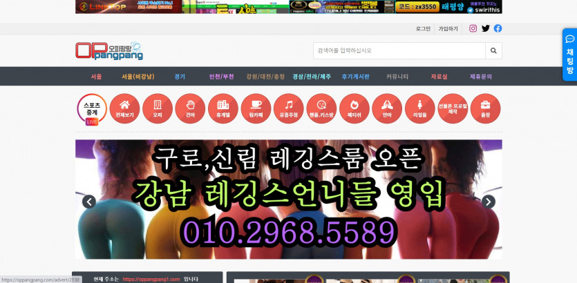Open the 스포츠중계 LIVE circle icon
Screen dimensions: 577x283
click(x=92, y=108)
